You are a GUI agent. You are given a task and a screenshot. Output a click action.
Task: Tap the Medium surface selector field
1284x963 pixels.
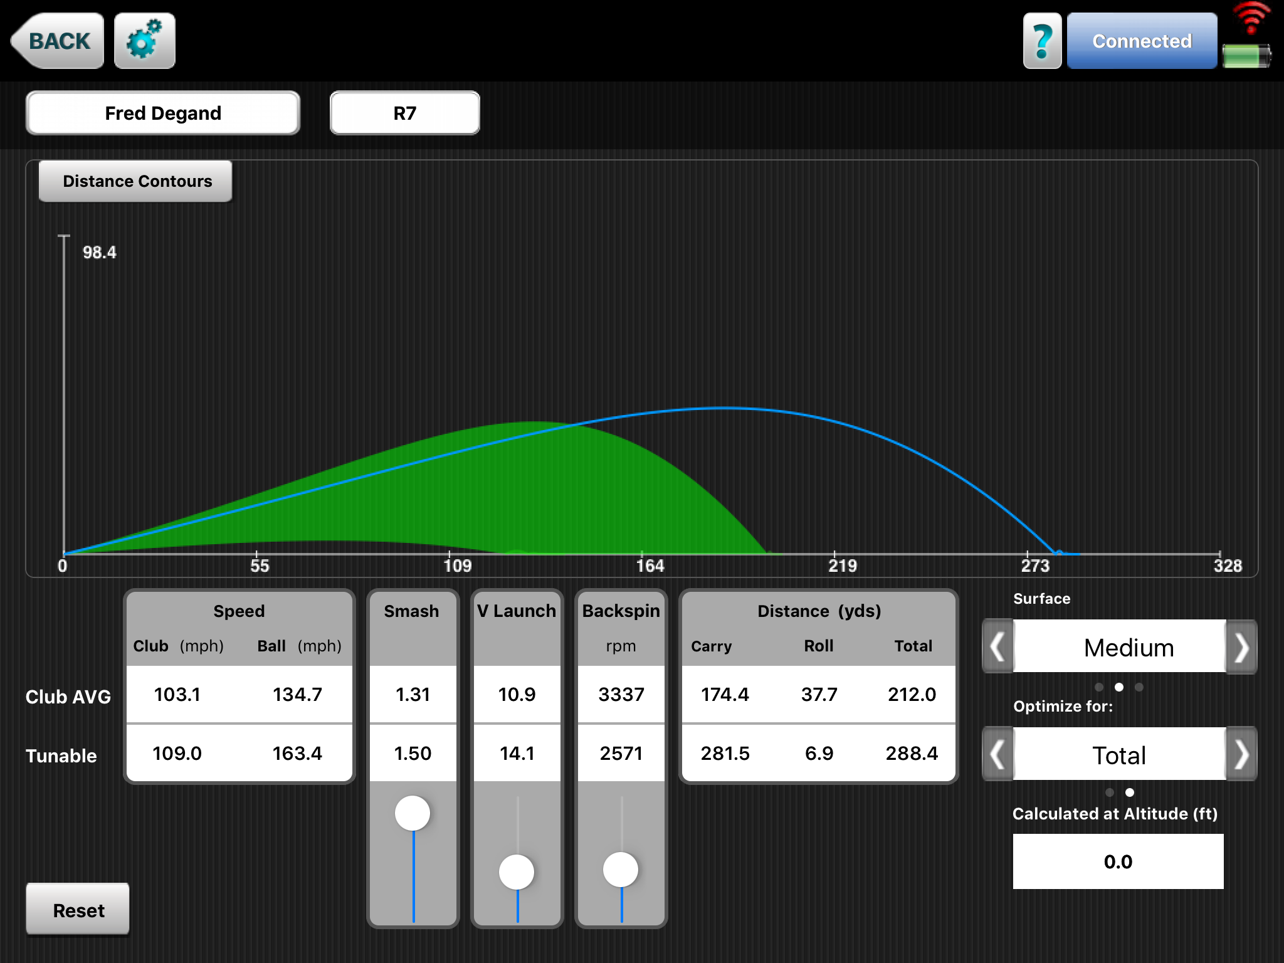pyautogui.click(x=1120, y=647)
